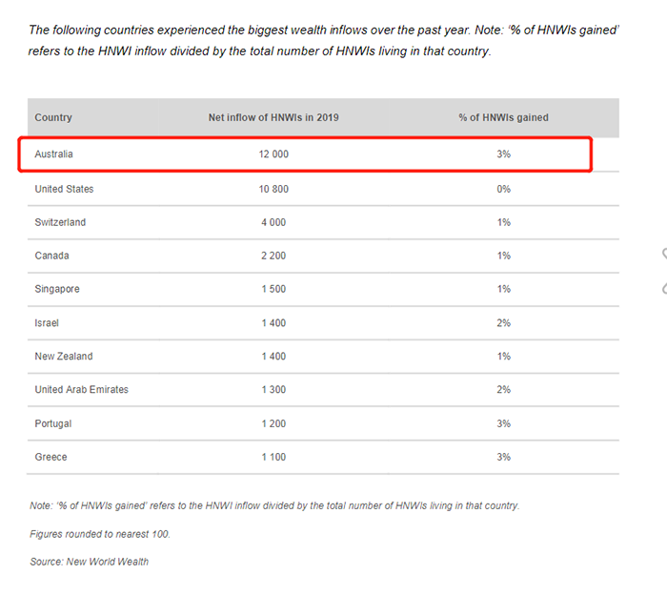Click the United Arab Emirates cell
667x596 pixels.
tap(82, 389)
